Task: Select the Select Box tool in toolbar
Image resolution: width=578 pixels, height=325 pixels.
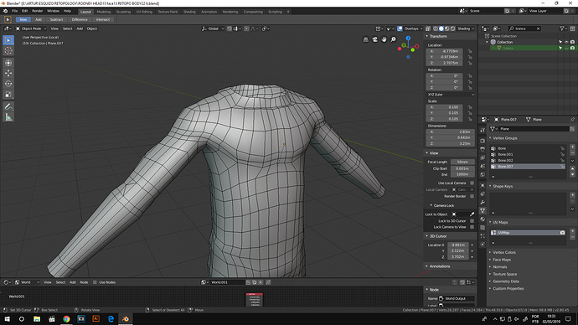Action: click(x=8, y=40)
